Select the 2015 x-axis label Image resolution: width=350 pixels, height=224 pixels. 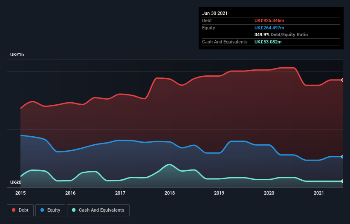[20, 193]
